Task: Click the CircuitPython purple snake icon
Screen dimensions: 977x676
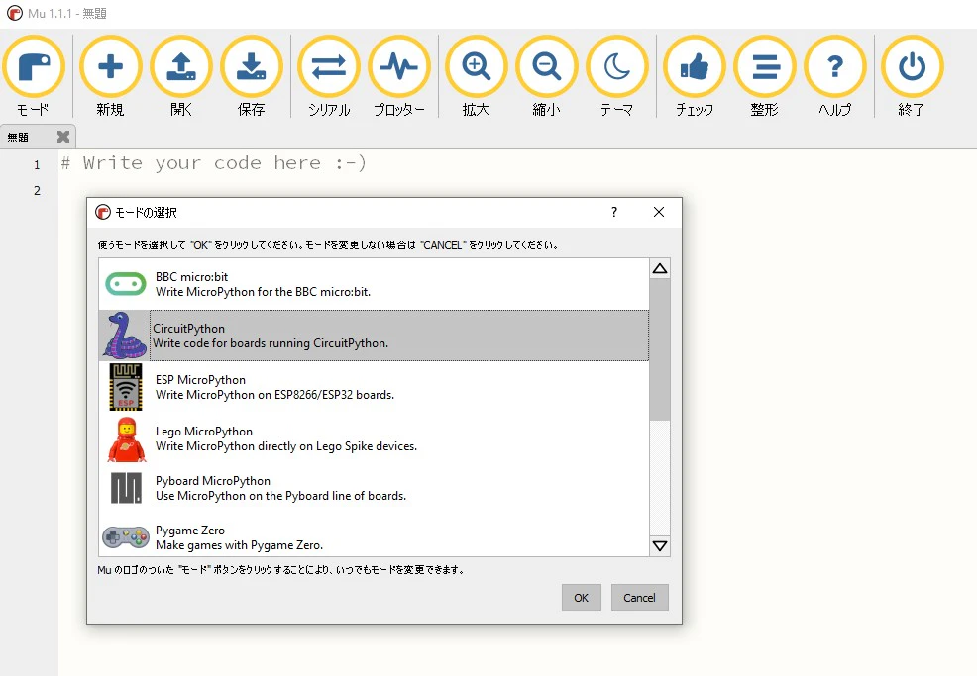Action: [x=125, y=336]
